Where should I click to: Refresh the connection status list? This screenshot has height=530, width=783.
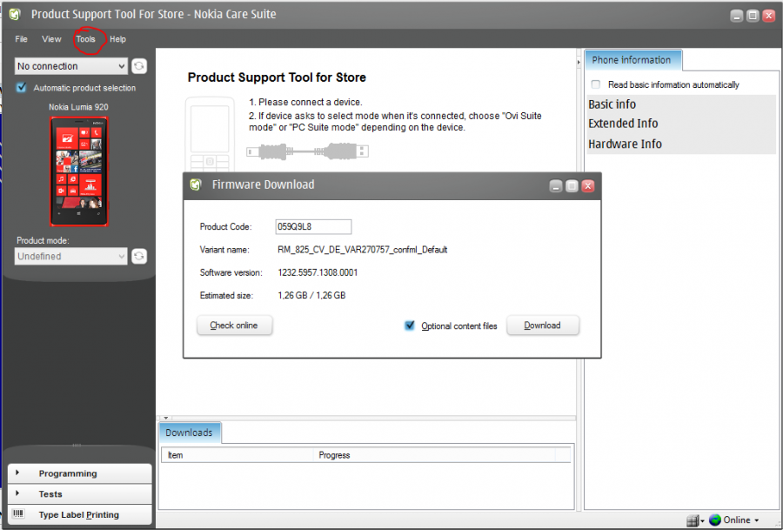pyautogui.click(x=139, y=66)
